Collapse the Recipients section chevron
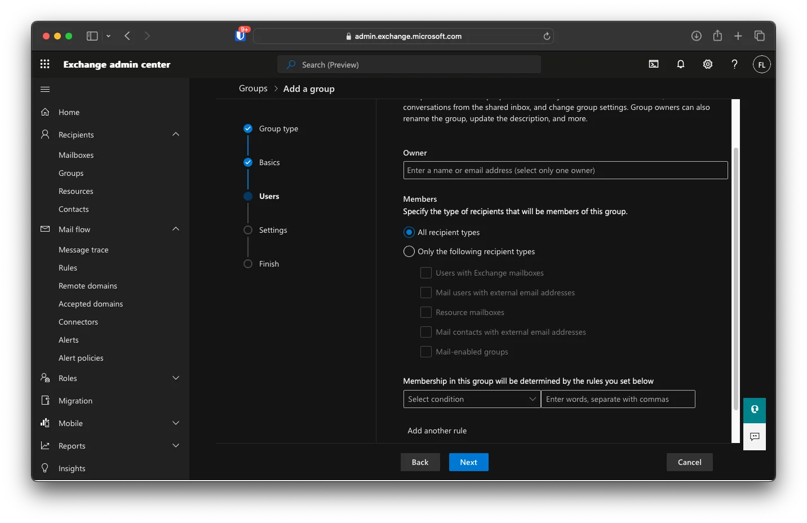Image resolution: width=807 pixels, height=523 pixels. [x=176, y=134]
